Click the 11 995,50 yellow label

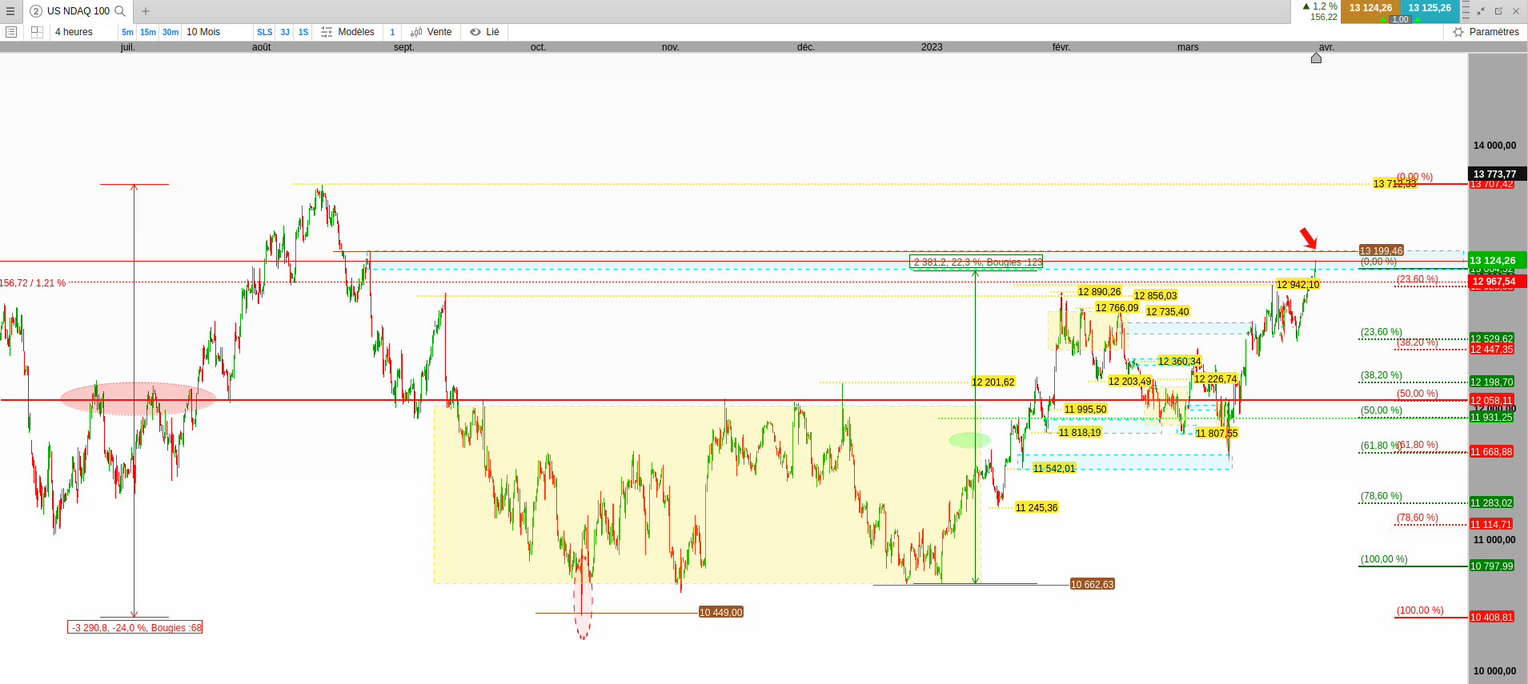(x=1085, y=410)
